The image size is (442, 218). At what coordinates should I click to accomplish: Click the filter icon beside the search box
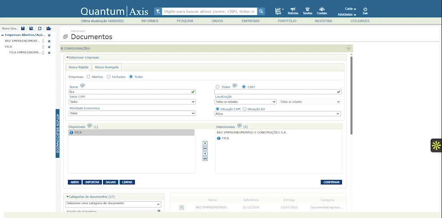coord(158,12)
